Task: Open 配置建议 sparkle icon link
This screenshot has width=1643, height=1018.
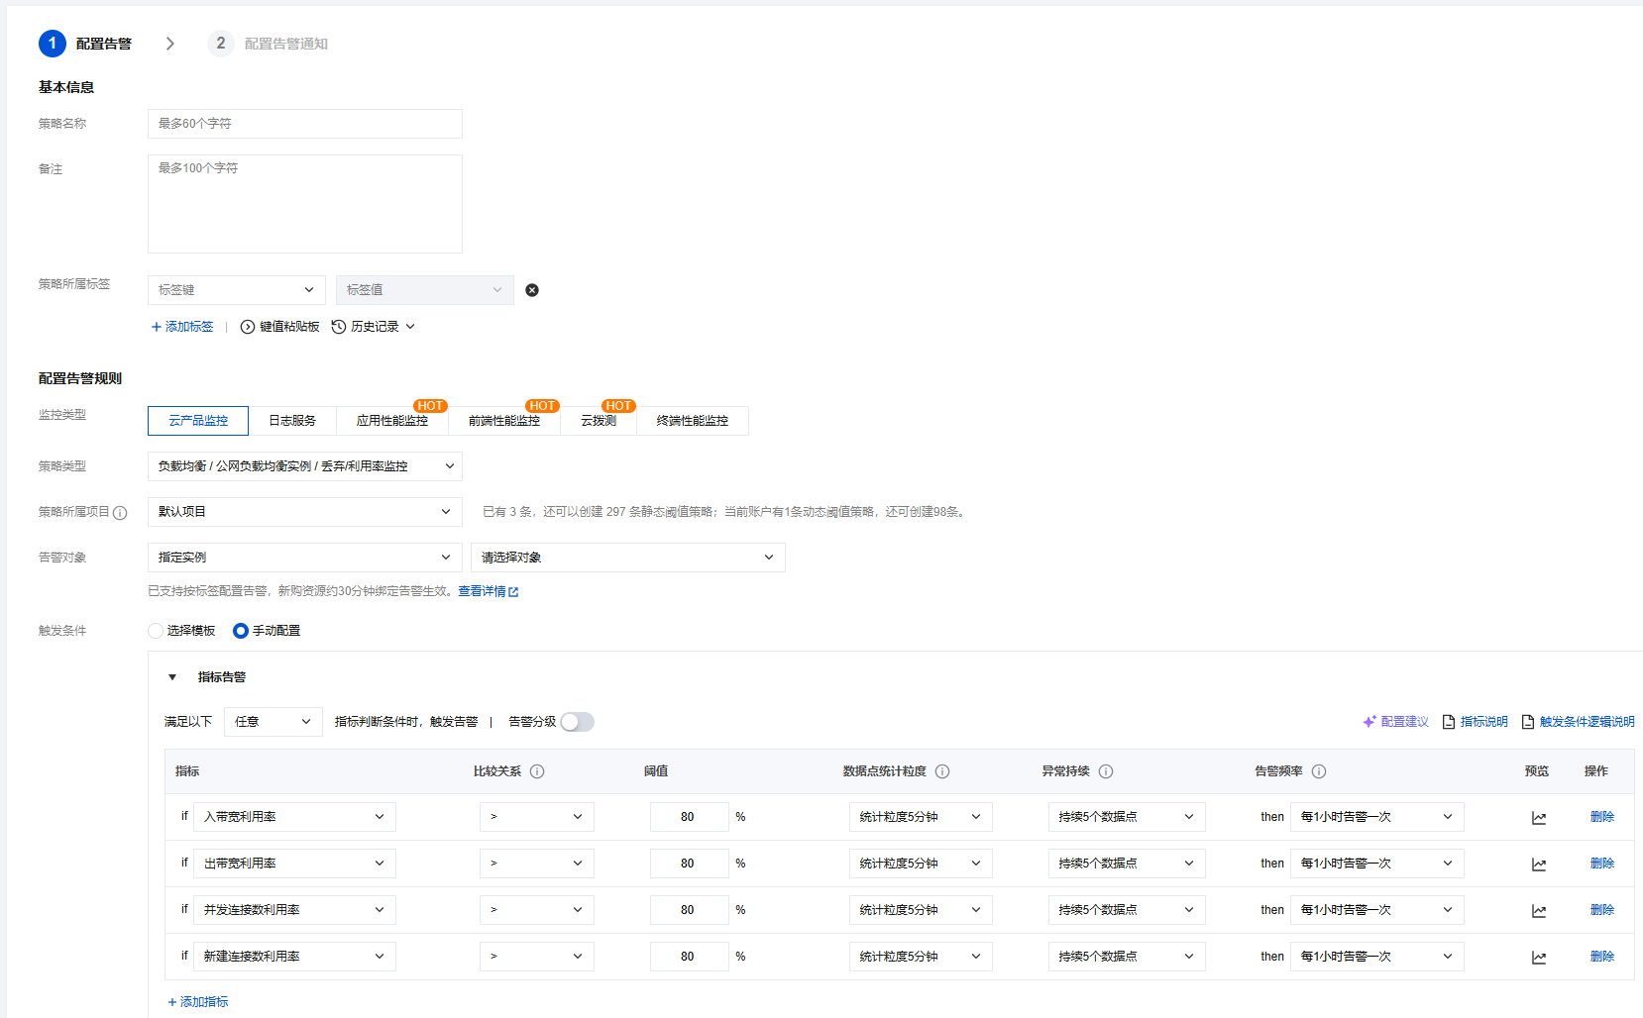Action: coord(1395,722)
